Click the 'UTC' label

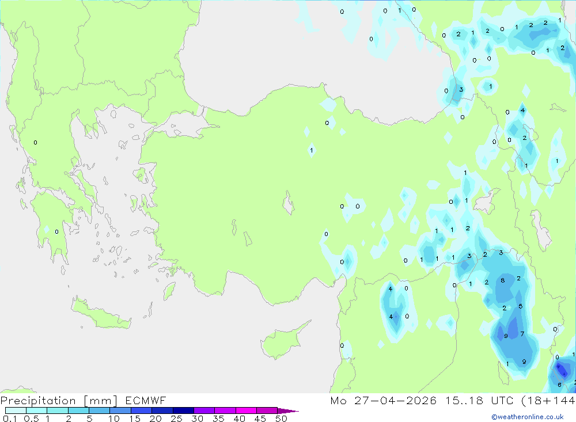[x=502, y=400]
